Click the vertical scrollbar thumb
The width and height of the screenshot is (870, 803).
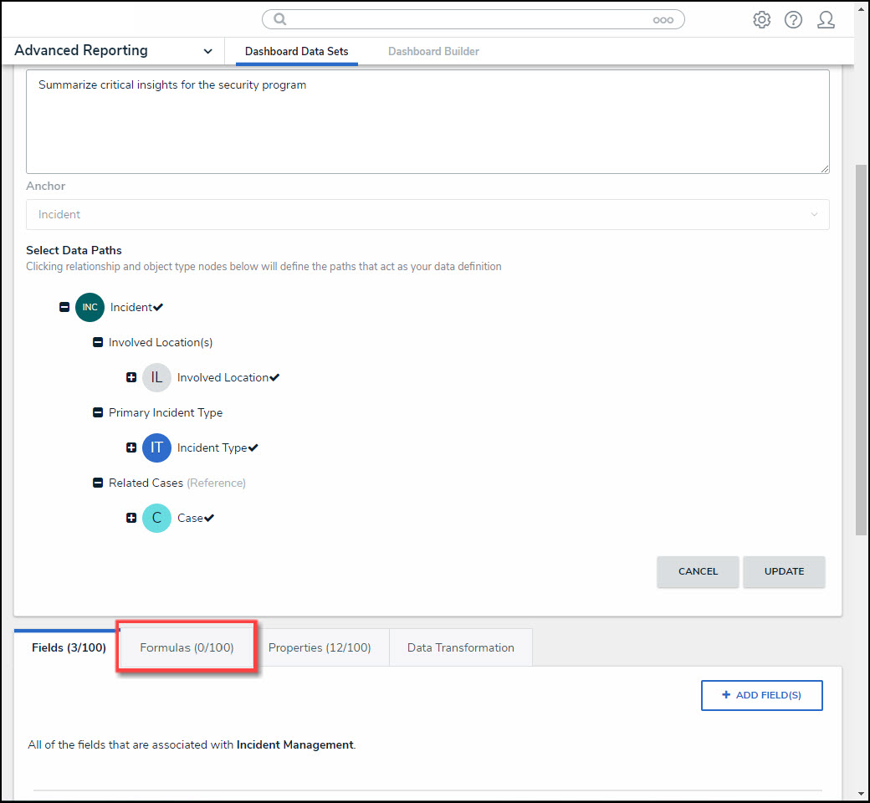[x=861, y=350]
